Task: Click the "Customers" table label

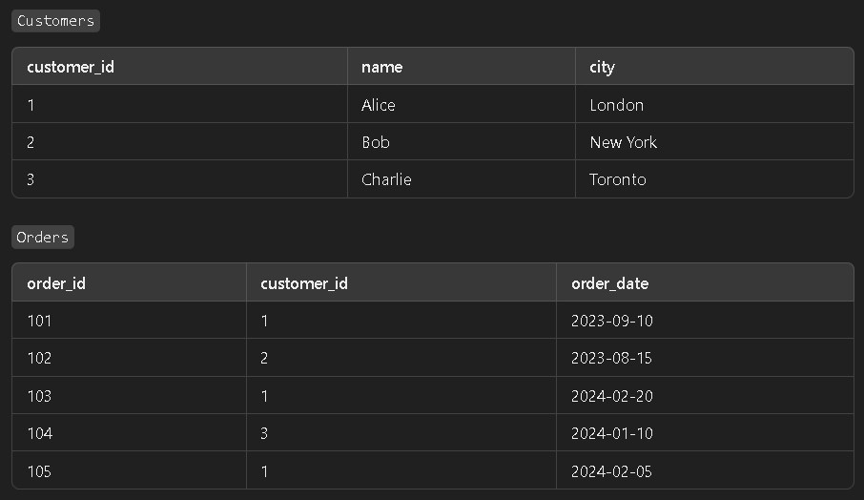Action: 55,21
